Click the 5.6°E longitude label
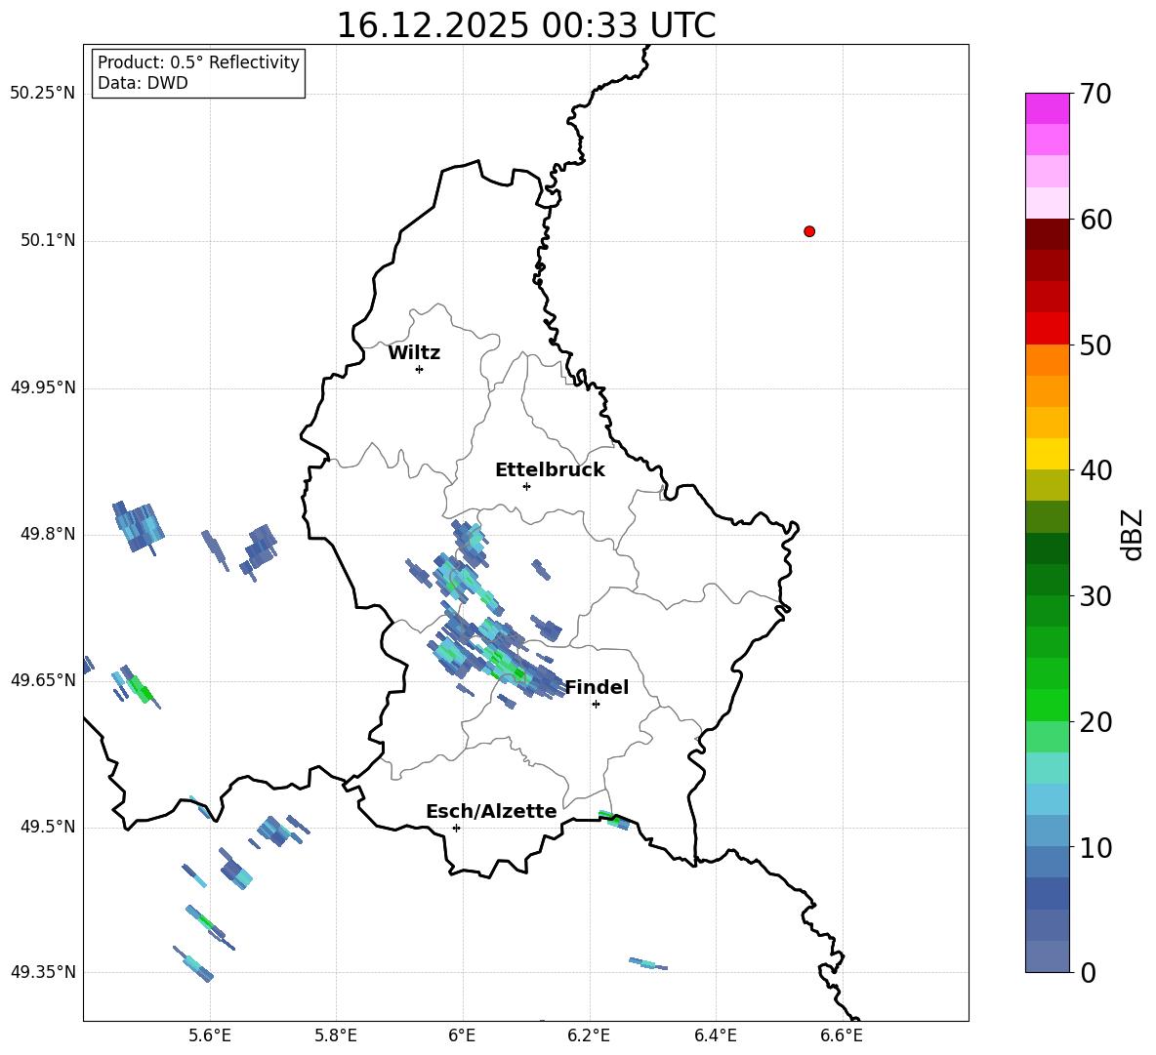1156x1055 pixels. [209, 1036]
